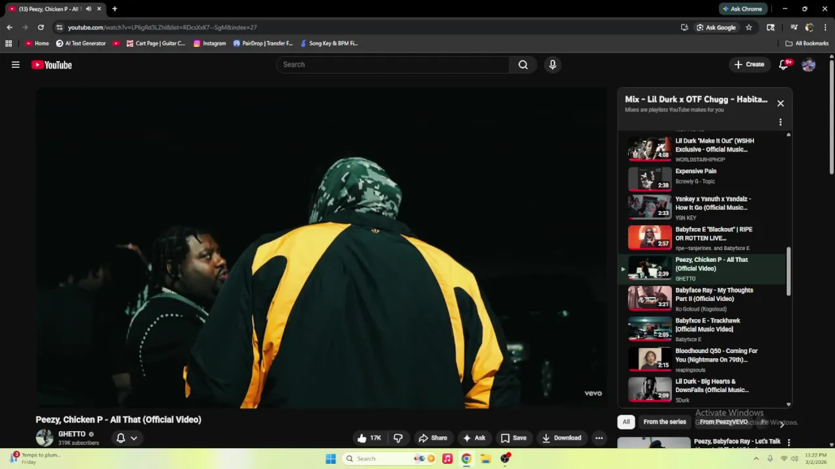The image size is (835, 469).
Task: Select the All filter chip
Action: pyautogui.click(x=626, y=422)
